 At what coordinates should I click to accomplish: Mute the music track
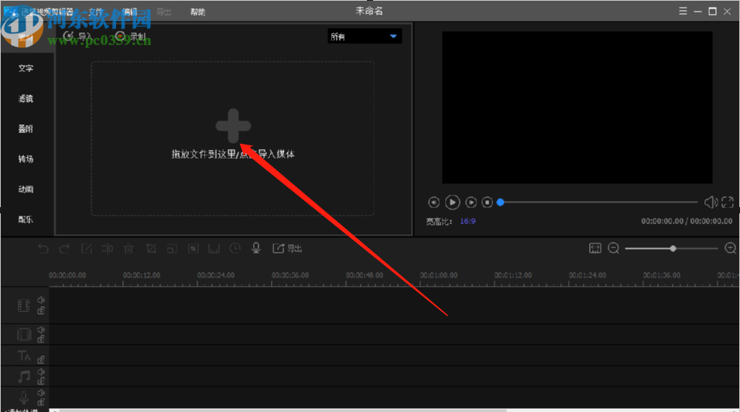tap(41, 372)
